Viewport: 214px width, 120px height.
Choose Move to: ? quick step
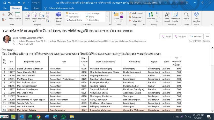(x=72, y=13)
